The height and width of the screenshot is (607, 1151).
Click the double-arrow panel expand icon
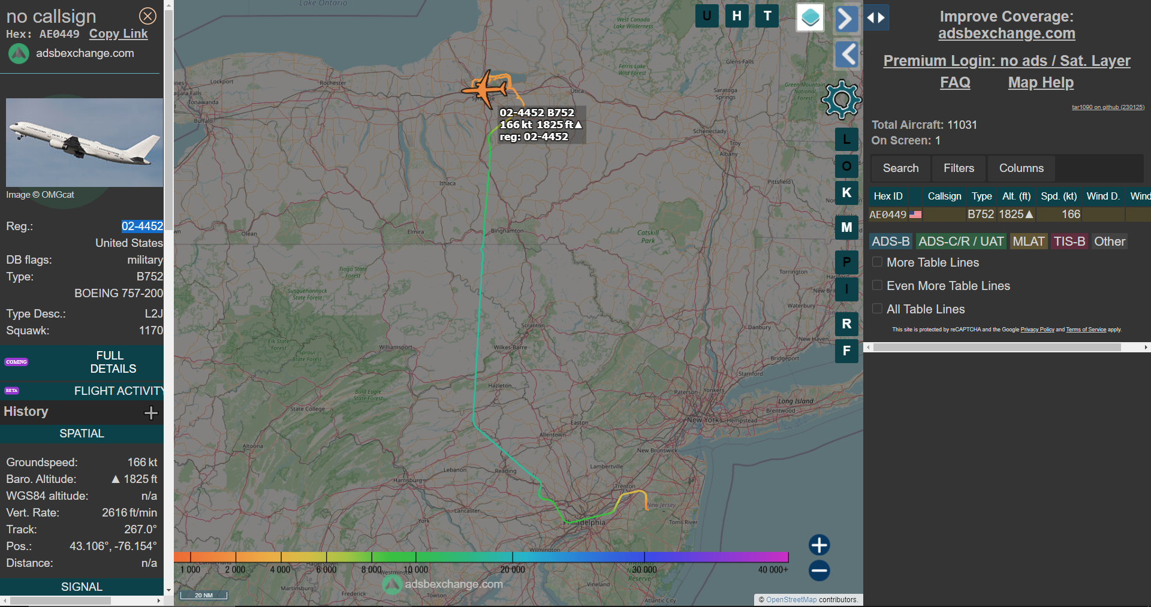(x=876, y=18)
